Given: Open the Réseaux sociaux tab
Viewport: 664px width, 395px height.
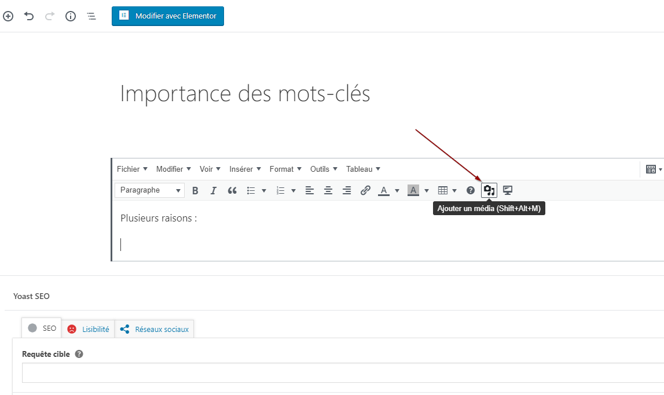Looking at the screenshot, I should click(x=155, y=329).
